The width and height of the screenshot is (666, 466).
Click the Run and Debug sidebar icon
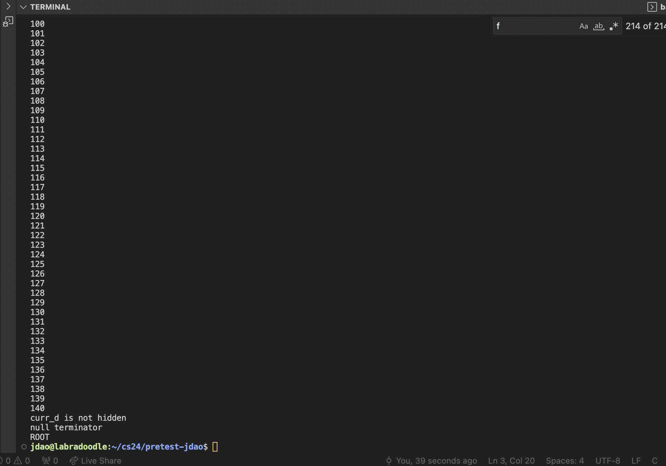coord(8,22)
